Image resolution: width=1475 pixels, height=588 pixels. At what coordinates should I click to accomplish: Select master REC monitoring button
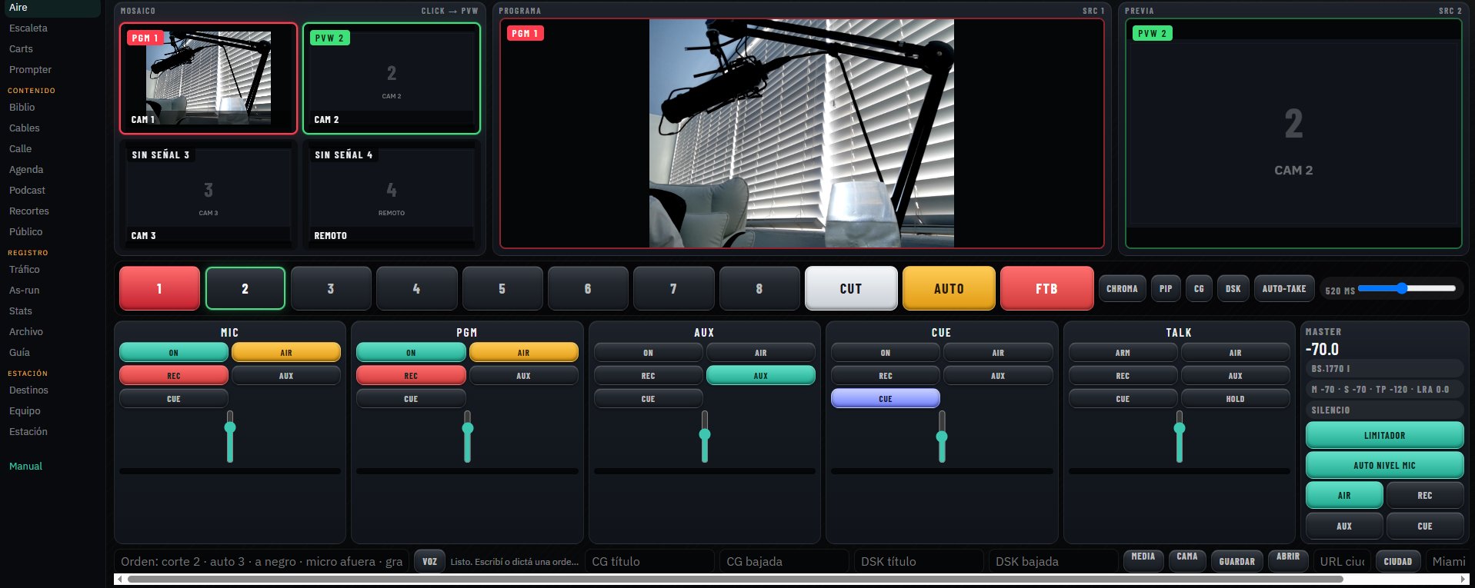coord(1425,495)
